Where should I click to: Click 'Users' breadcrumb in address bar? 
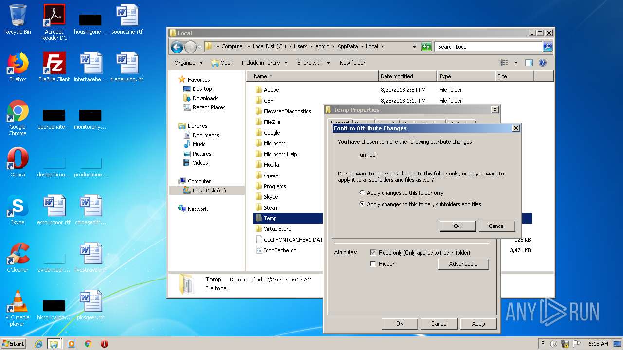click(x=300, y=47)
